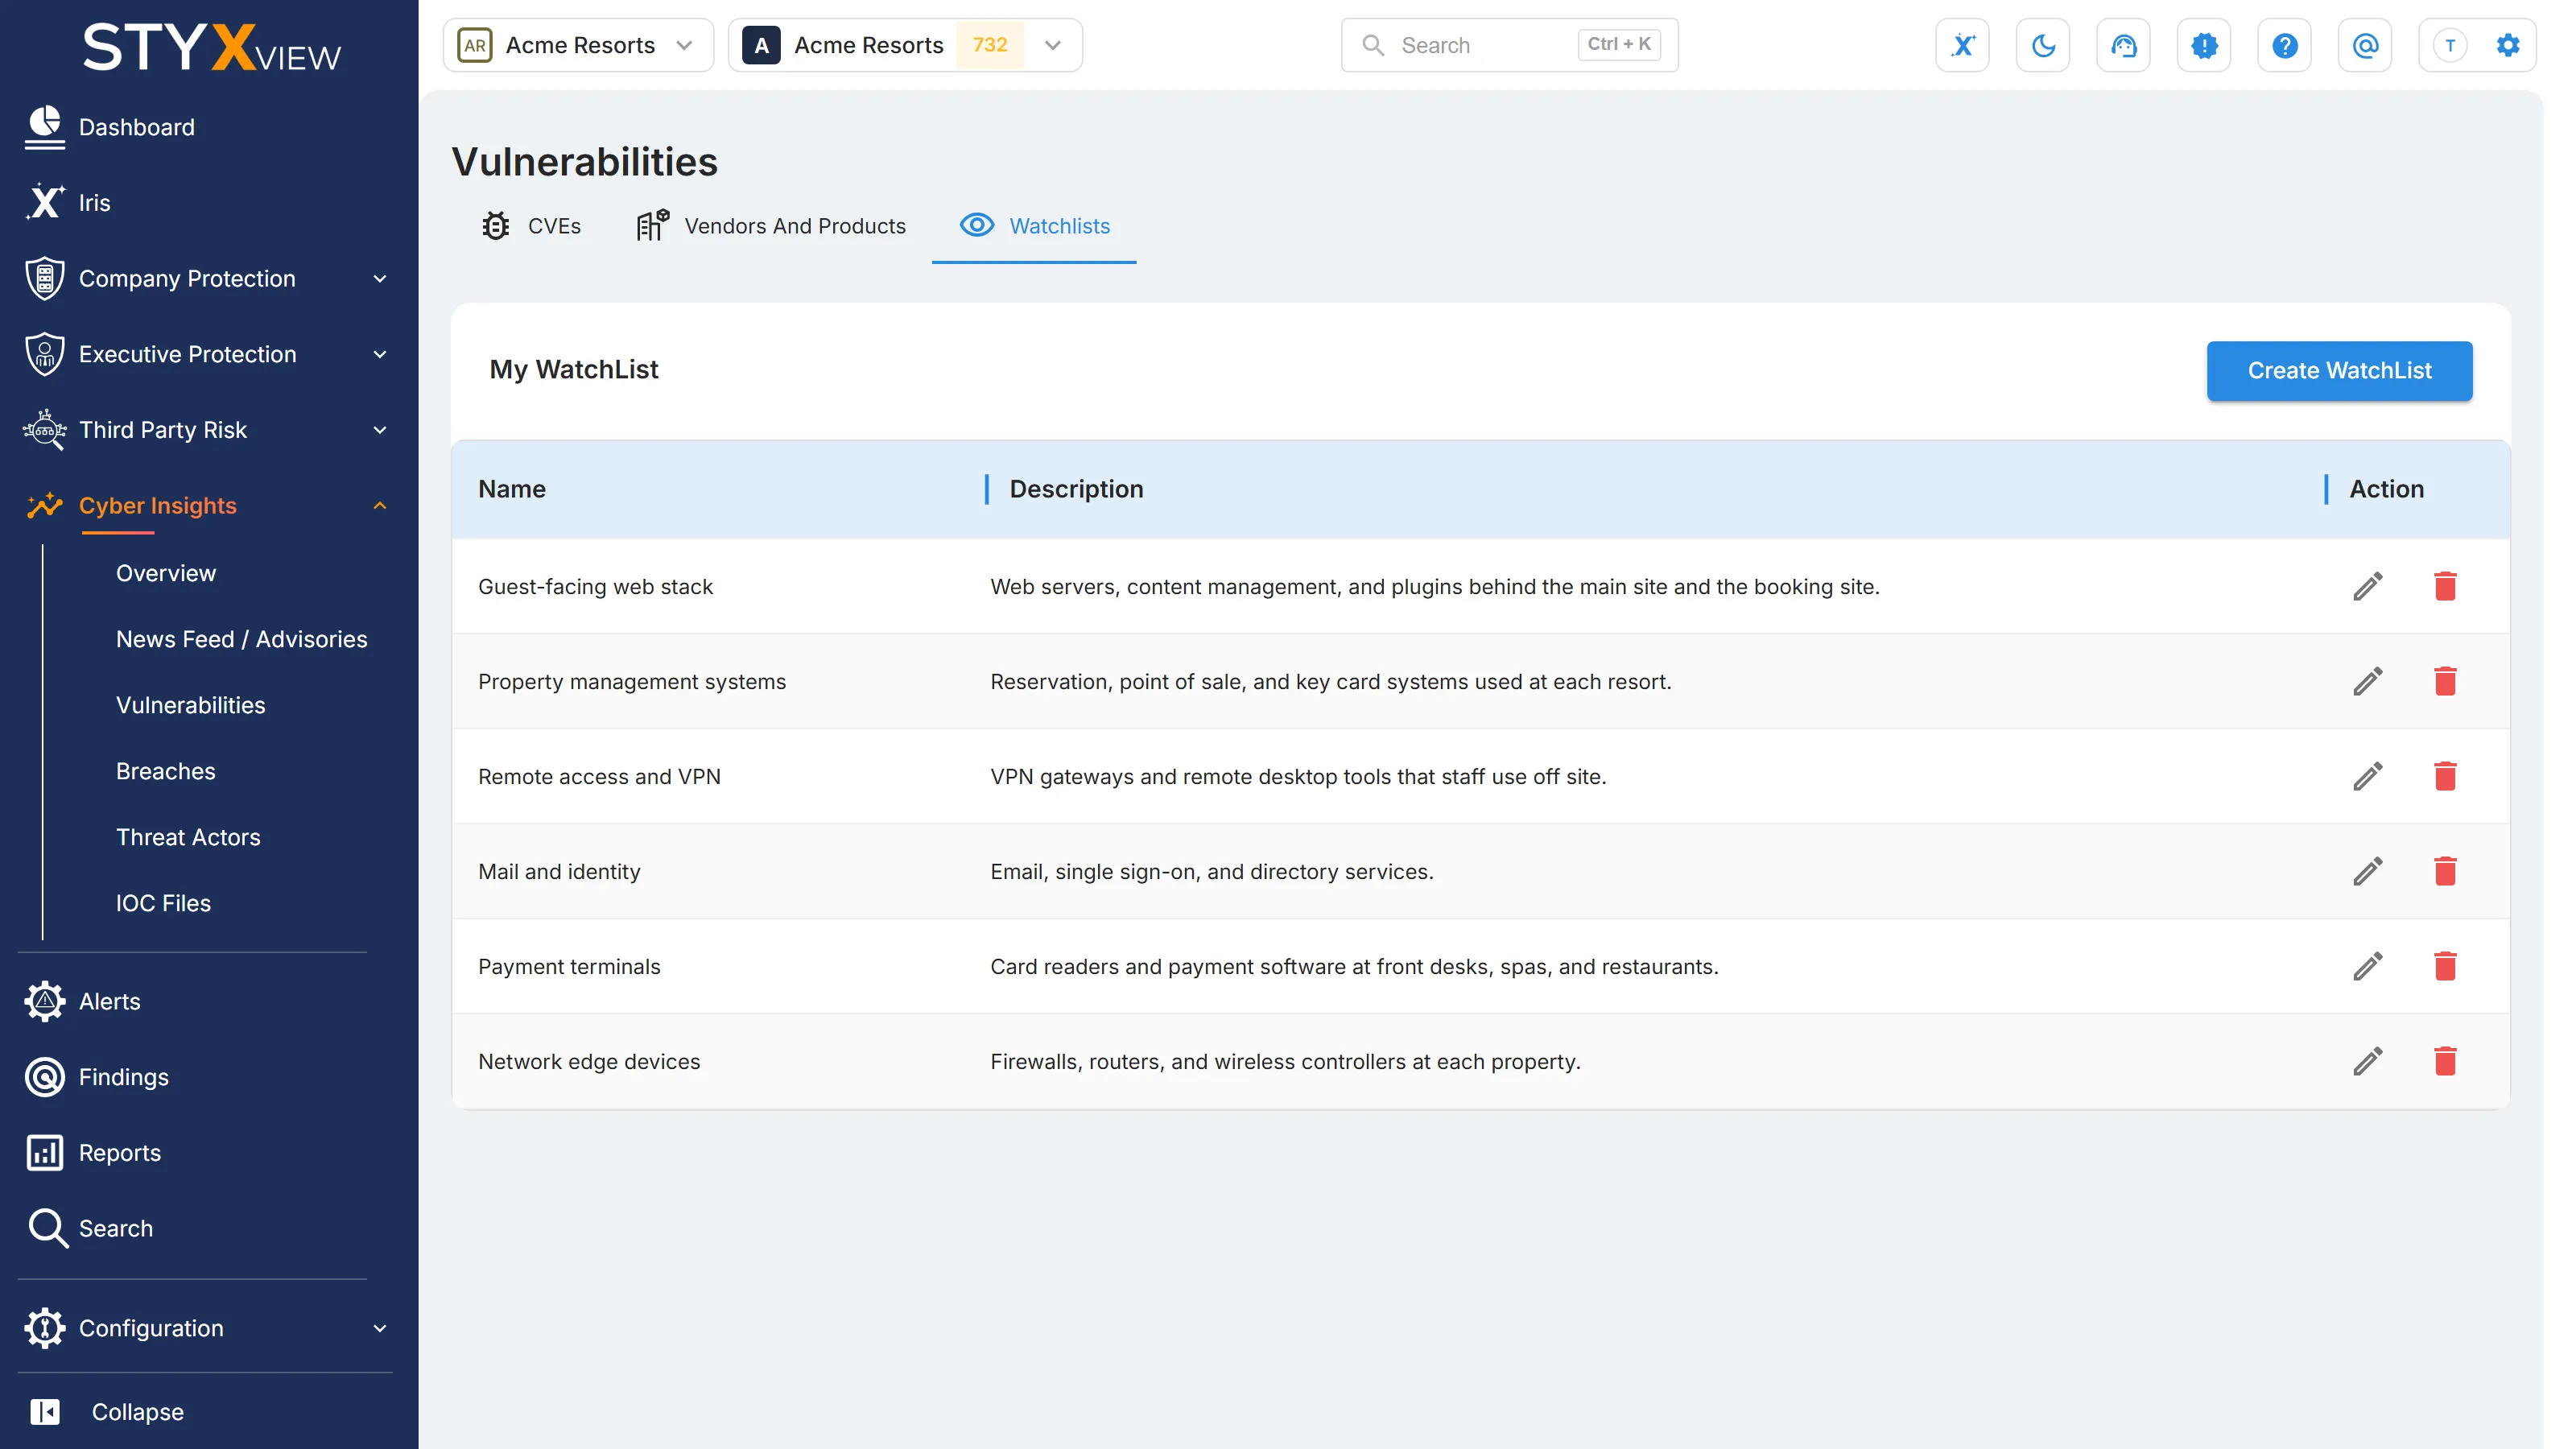Viewport: 2576px width, 1449px height.
Task: Delete the Property management systems watchlist
Action: (2445, 682)
